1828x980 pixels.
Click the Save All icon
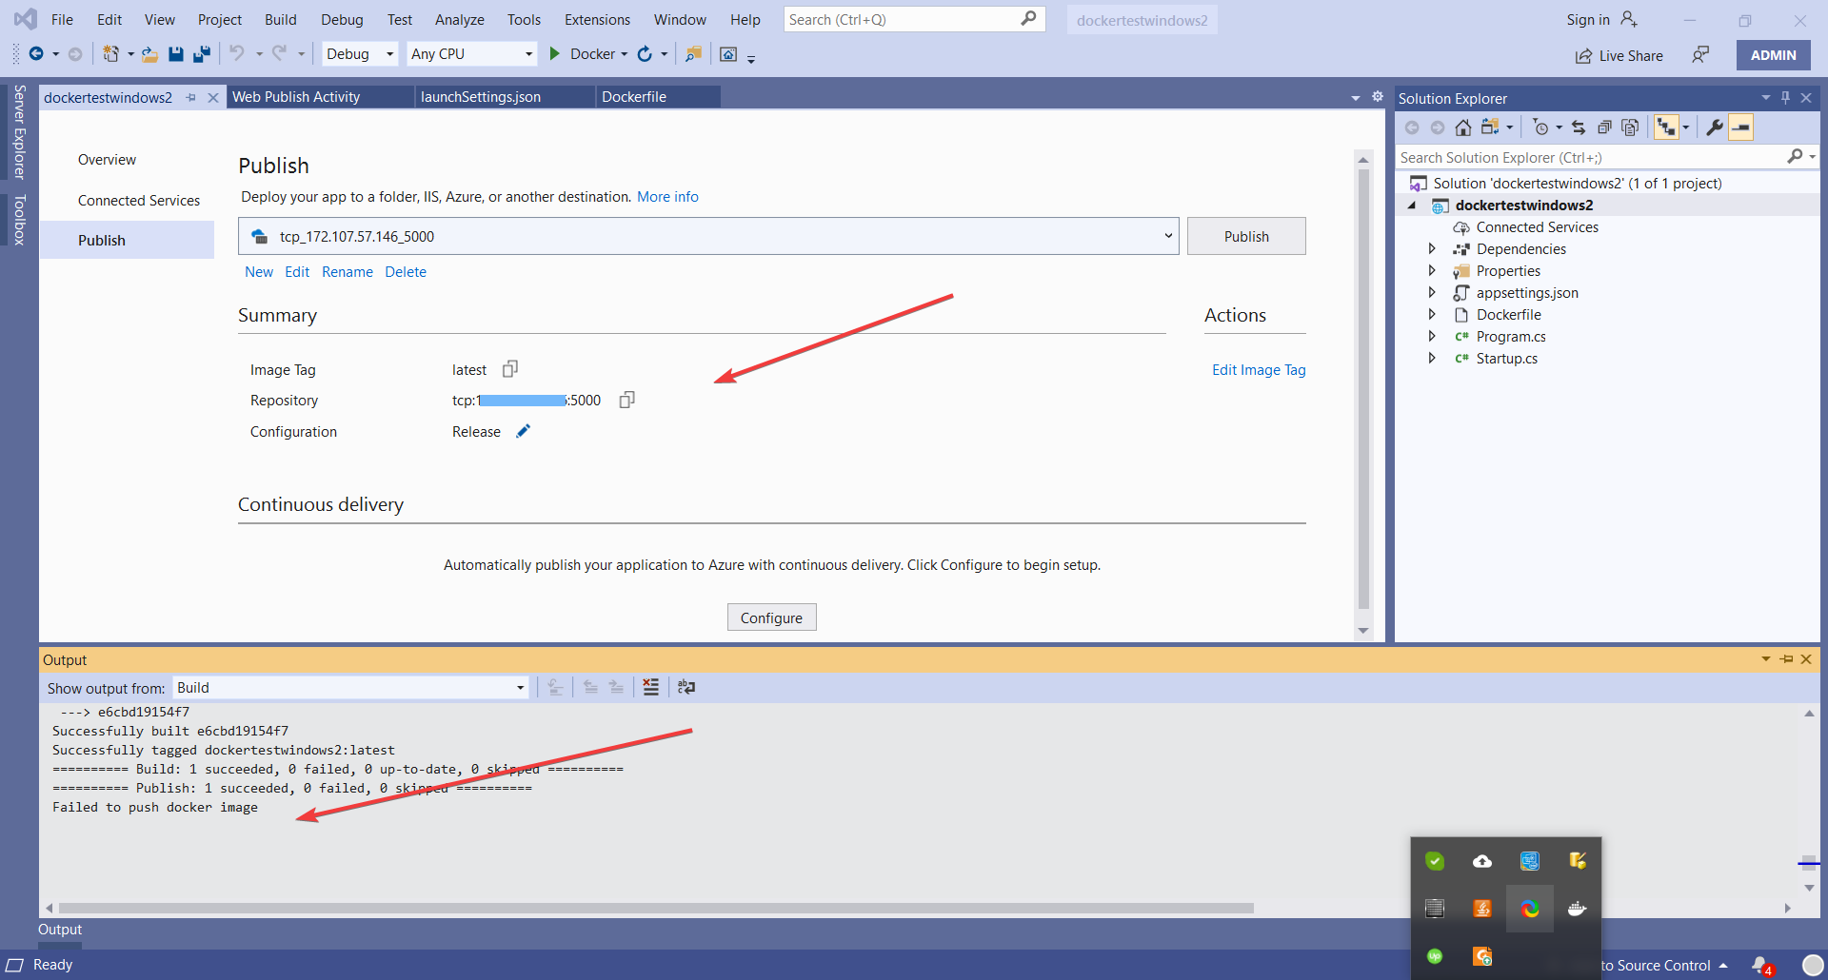pyautogui.click(x=201, y=54)
